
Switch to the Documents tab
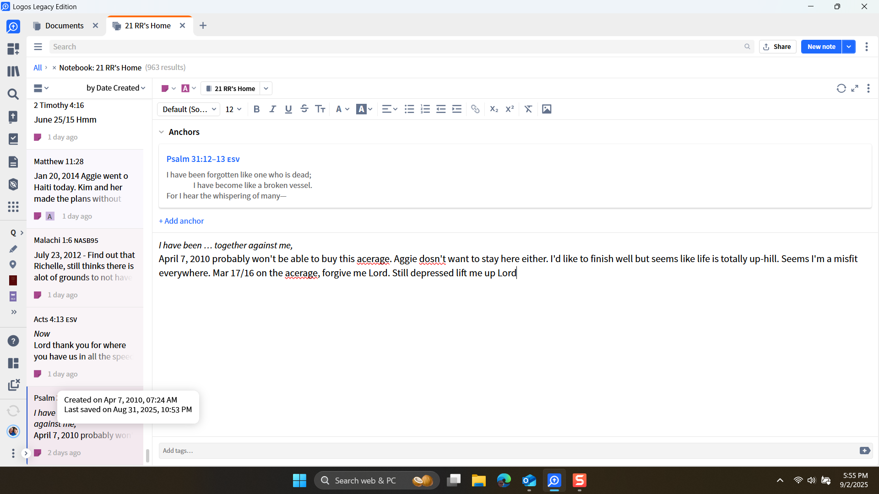(x=64, y=26)
